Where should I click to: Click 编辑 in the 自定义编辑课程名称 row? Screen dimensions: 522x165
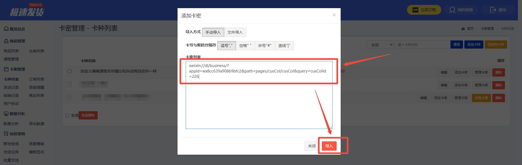(444, 72)
